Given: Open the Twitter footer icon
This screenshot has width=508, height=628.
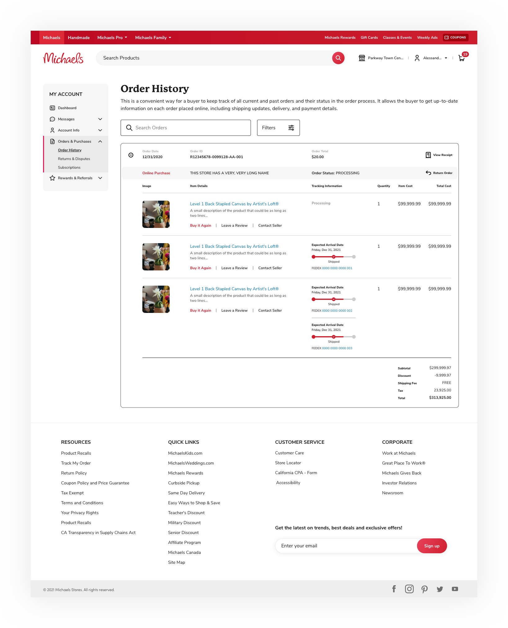Looking at the screenshot, I should click(x=440, y=589).
